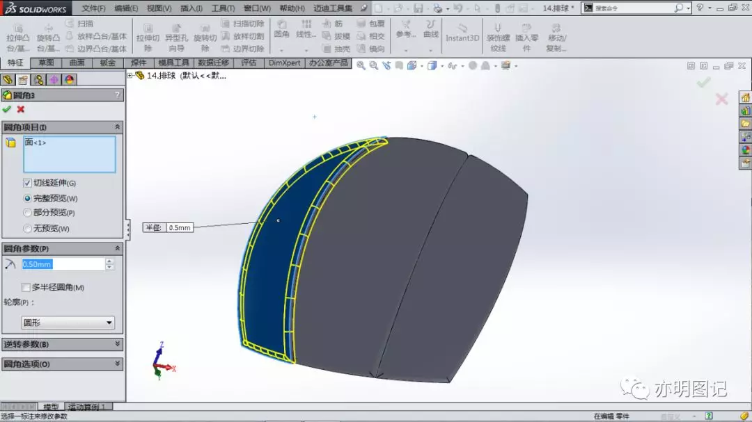Screen dimensions: 752x422
Task: Open the 编辑(E) menu
Action: (126, 8)
